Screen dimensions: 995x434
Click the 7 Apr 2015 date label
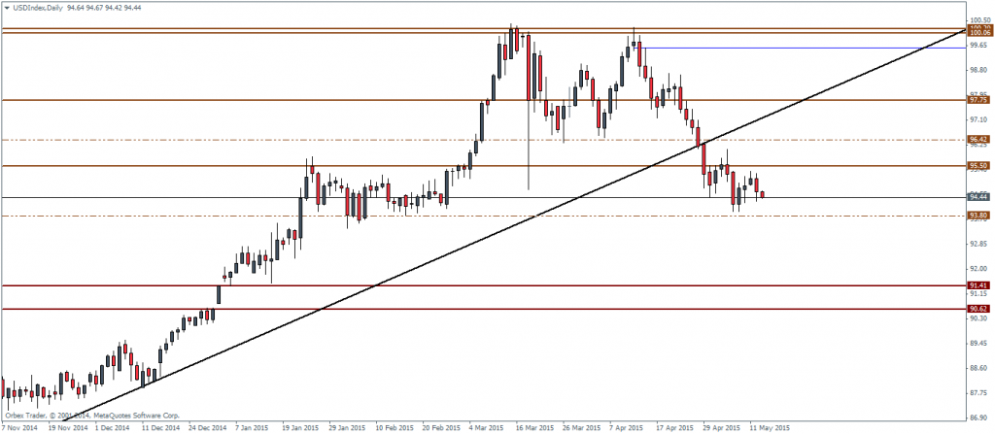click(x=625, y=428)
